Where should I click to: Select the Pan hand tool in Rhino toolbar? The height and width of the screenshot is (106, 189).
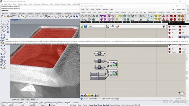[27, 16]
